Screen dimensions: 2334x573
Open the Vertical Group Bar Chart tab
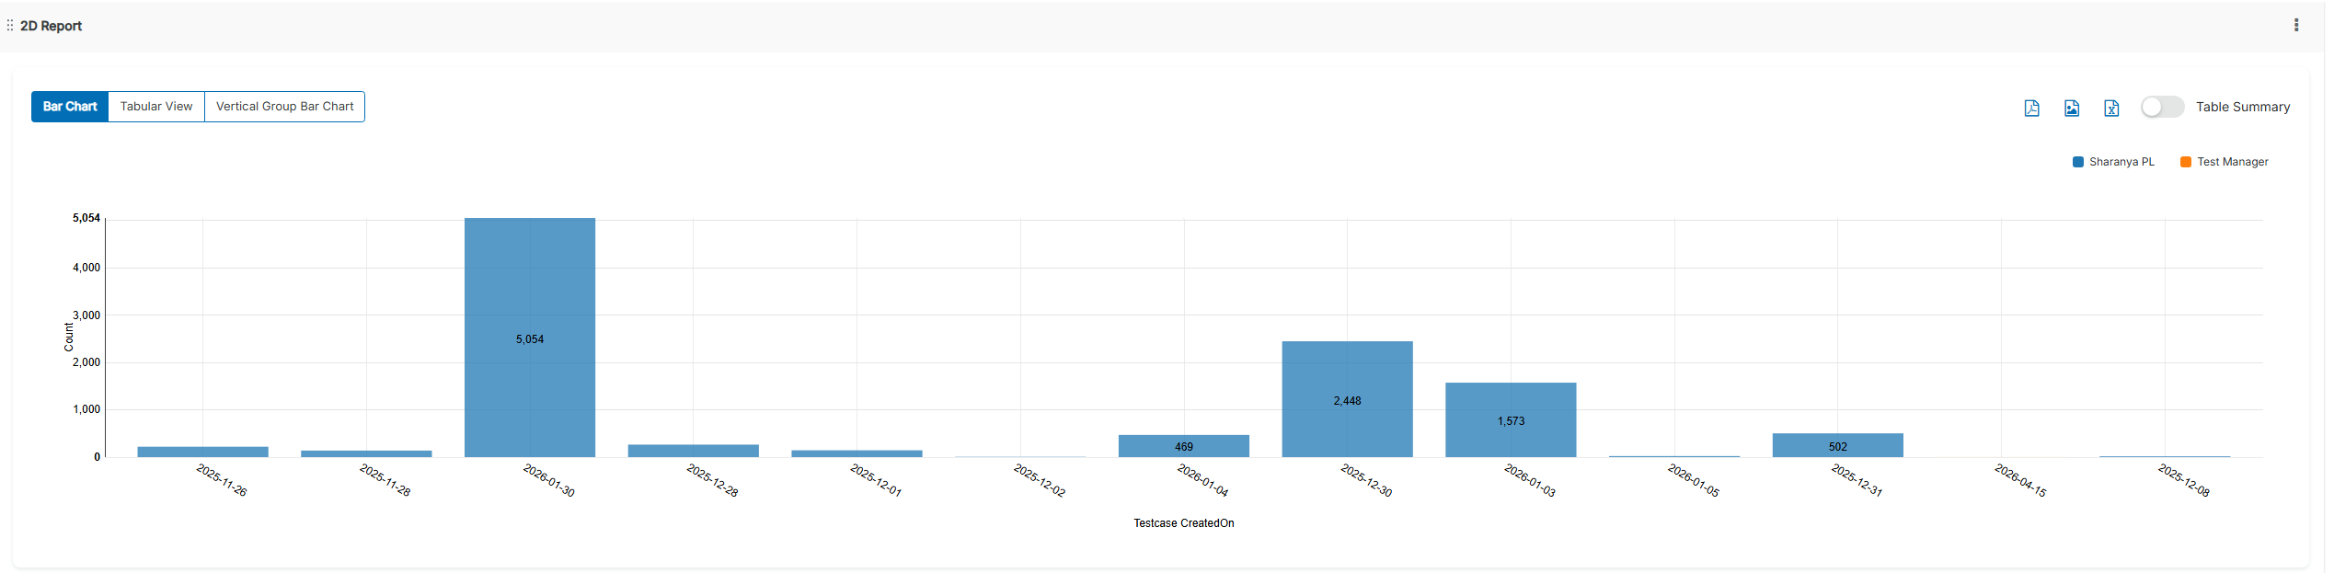pos(285,107)
